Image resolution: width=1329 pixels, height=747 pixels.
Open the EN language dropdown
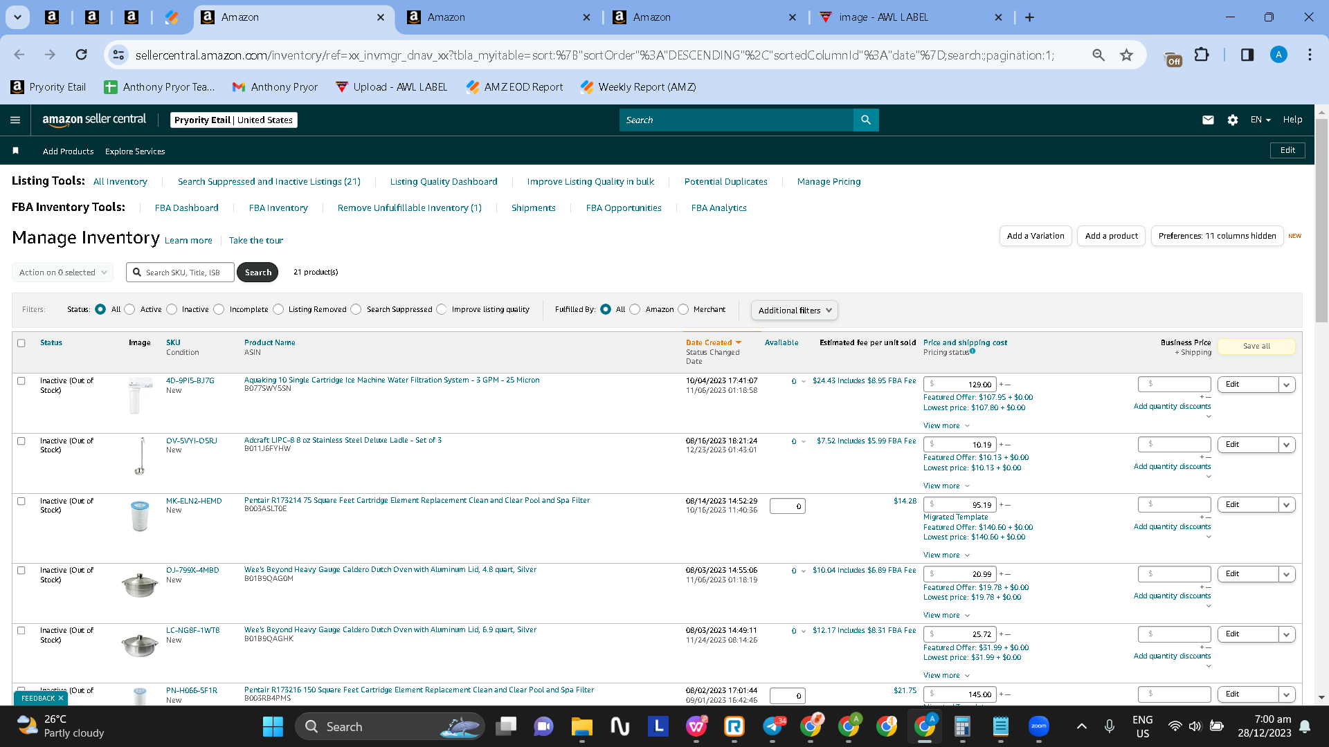pyautogui.click(x=1260, y=120)
